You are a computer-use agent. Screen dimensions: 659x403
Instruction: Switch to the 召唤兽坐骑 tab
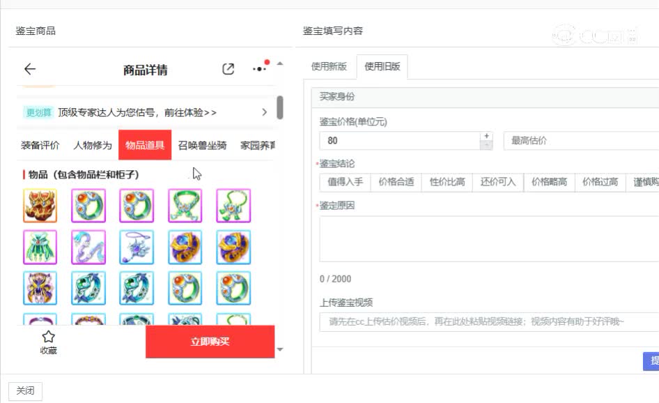[x=202, y=145]
